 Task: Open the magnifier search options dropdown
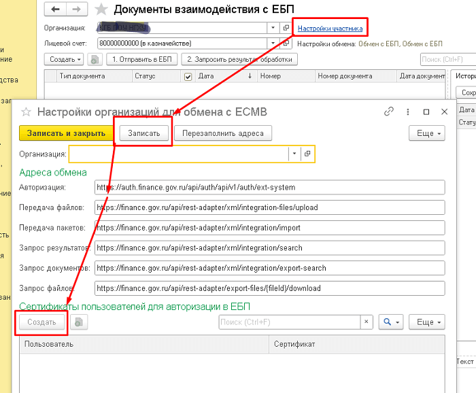(x=392, y=322)
